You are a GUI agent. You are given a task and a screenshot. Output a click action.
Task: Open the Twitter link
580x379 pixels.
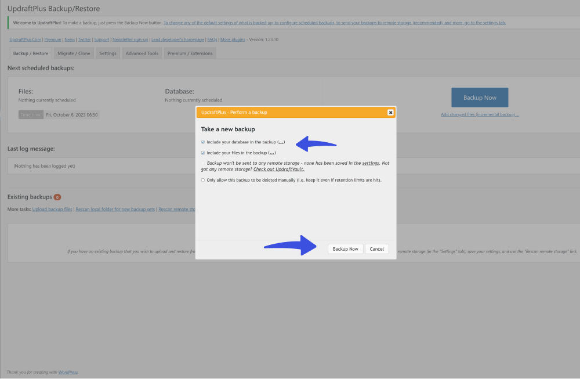tap(84, 39)
